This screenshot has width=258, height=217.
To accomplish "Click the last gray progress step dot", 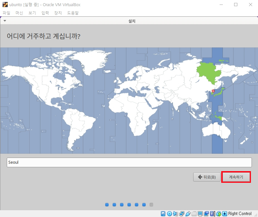I will click(x=151, y=205).
